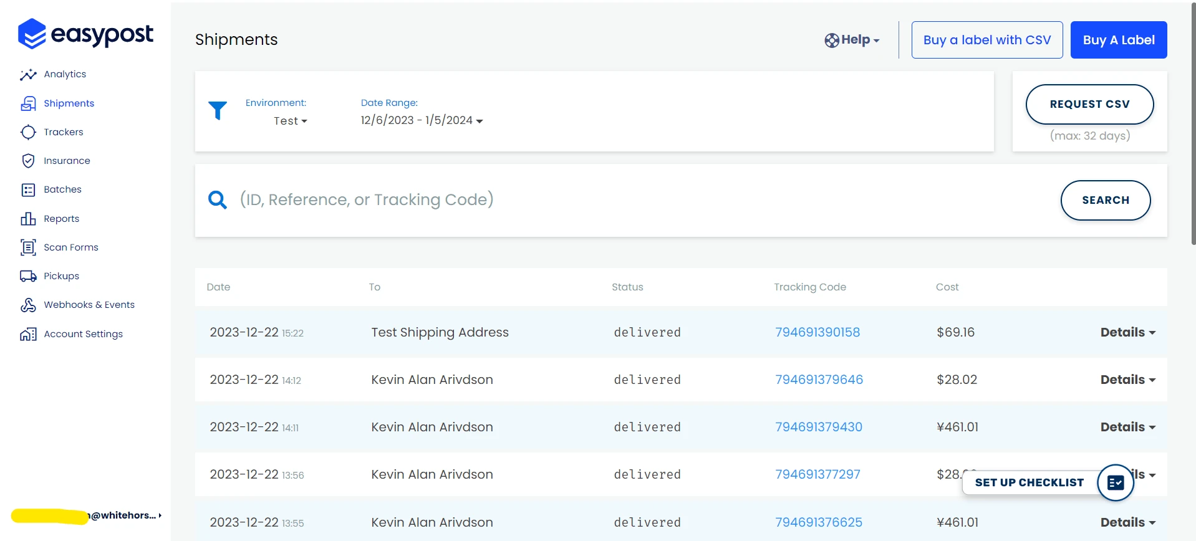1196x541 pixels.
Task: Go to Analytics page
Action: pos(65,74)
